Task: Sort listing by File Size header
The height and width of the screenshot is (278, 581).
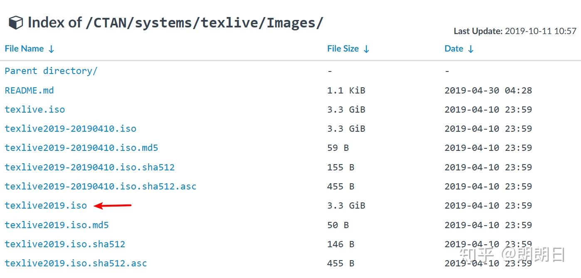Action: (343, 49)
